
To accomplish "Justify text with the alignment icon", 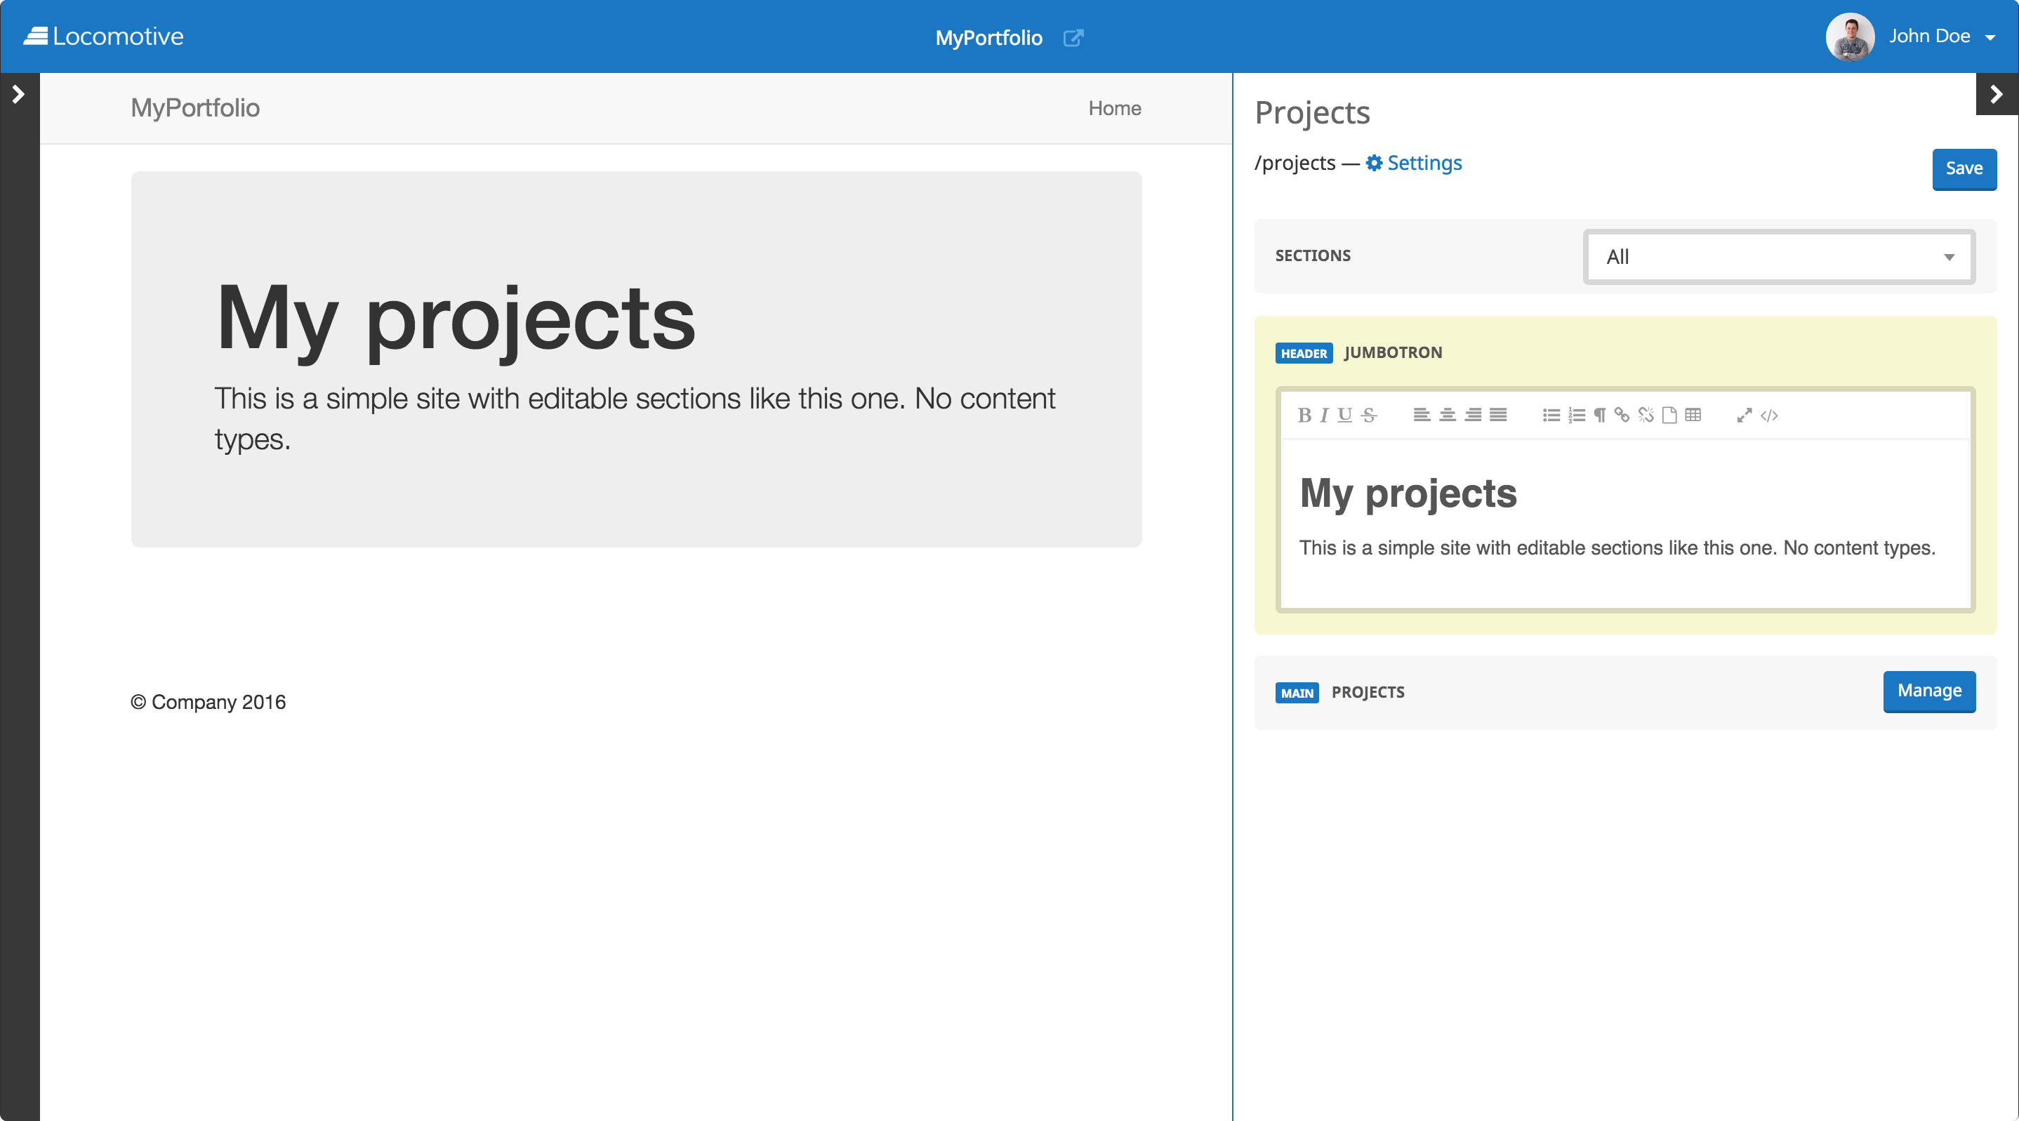I will click(x=1498, y=416).
